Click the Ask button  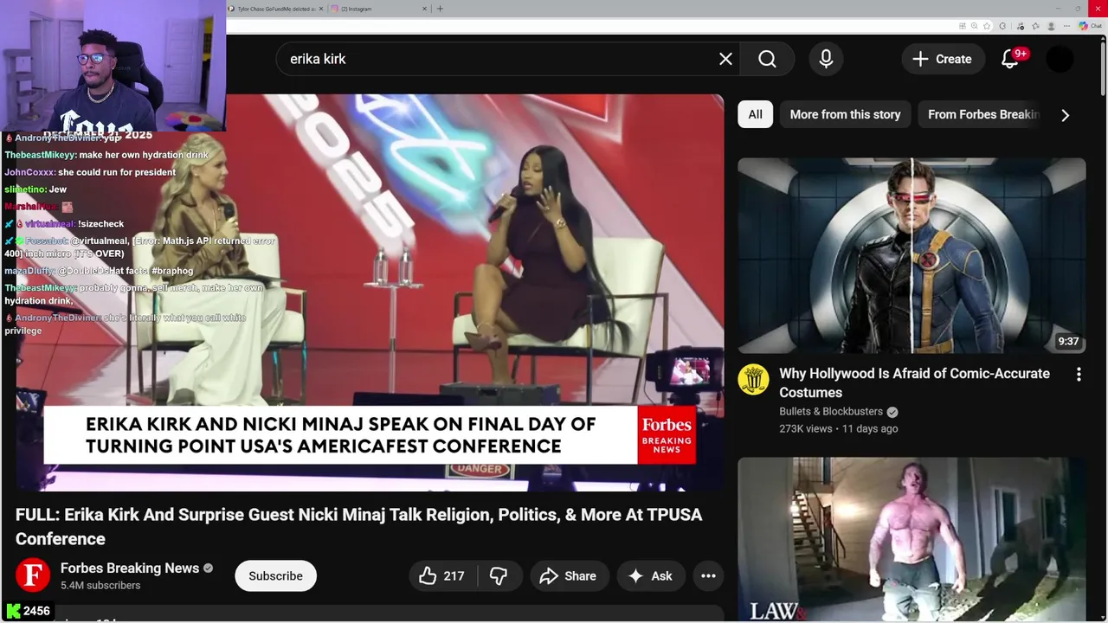650,576
